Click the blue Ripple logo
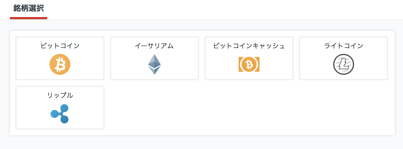403x149 pixels. (x=60, y=114)
